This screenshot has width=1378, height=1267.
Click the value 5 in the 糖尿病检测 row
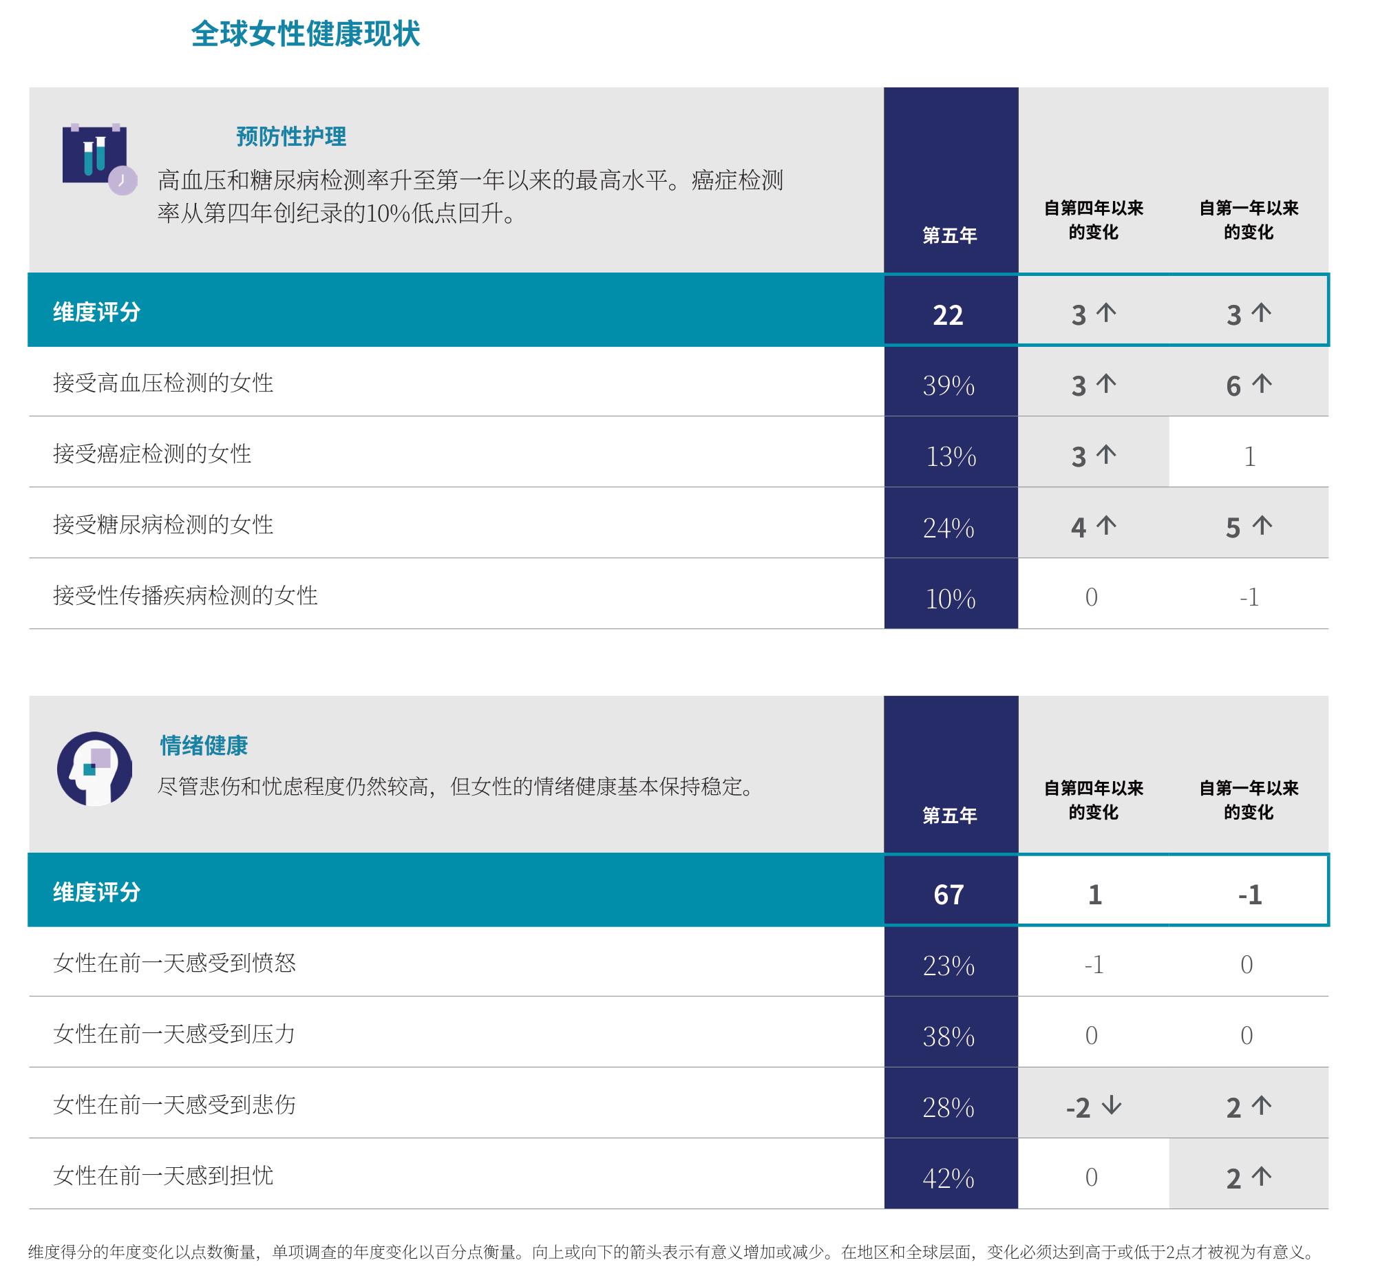(x=1233, y=528)
